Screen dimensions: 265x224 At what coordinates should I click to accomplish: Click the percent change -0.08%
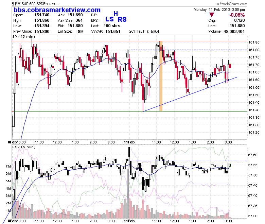[237, 15]
